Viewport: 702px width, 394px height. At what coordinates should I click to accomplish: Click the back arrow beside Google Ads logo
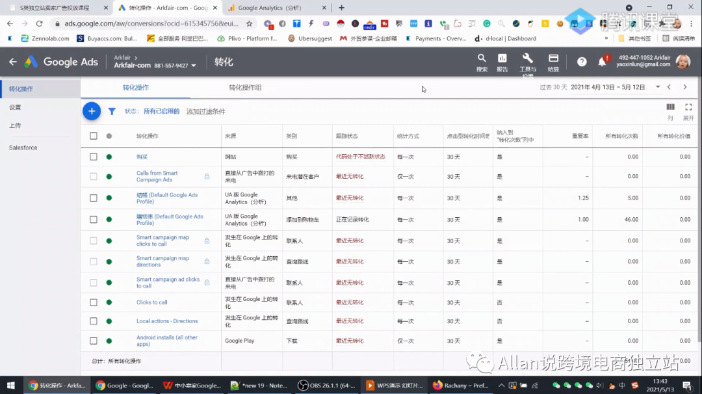(x=13, y=62)
